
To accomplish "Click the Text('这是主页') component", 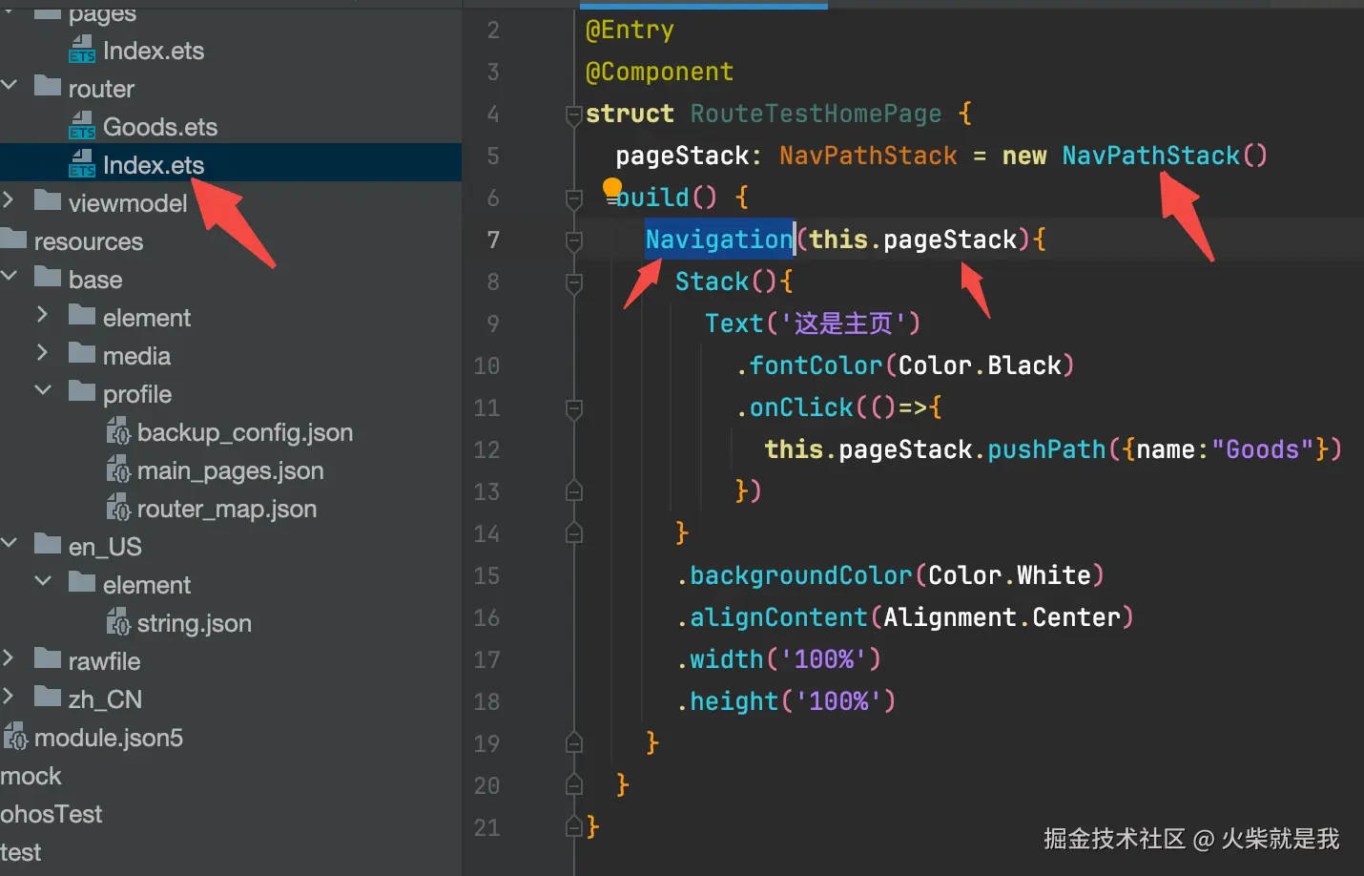I will coord(813,323).
